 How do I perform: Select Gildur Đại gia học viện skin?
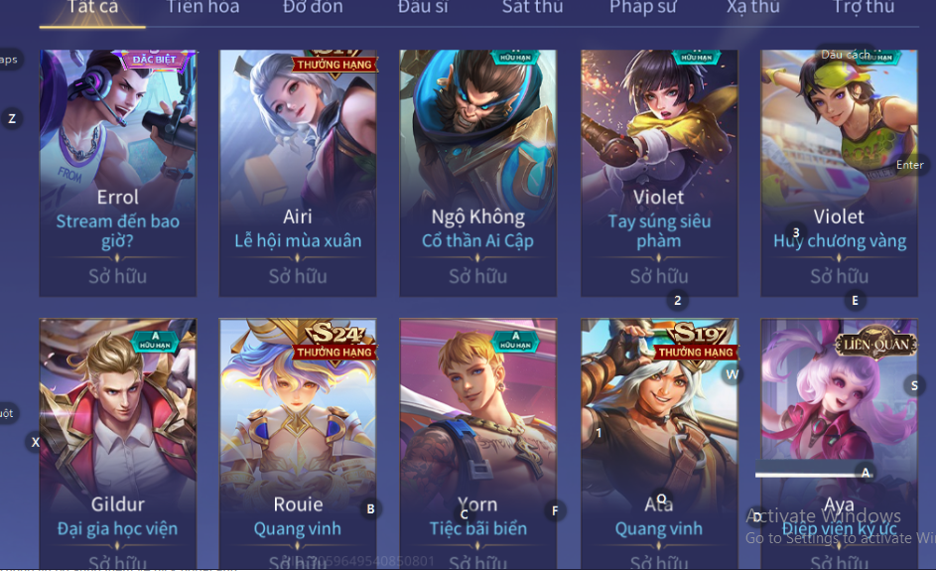coord(117,444)
